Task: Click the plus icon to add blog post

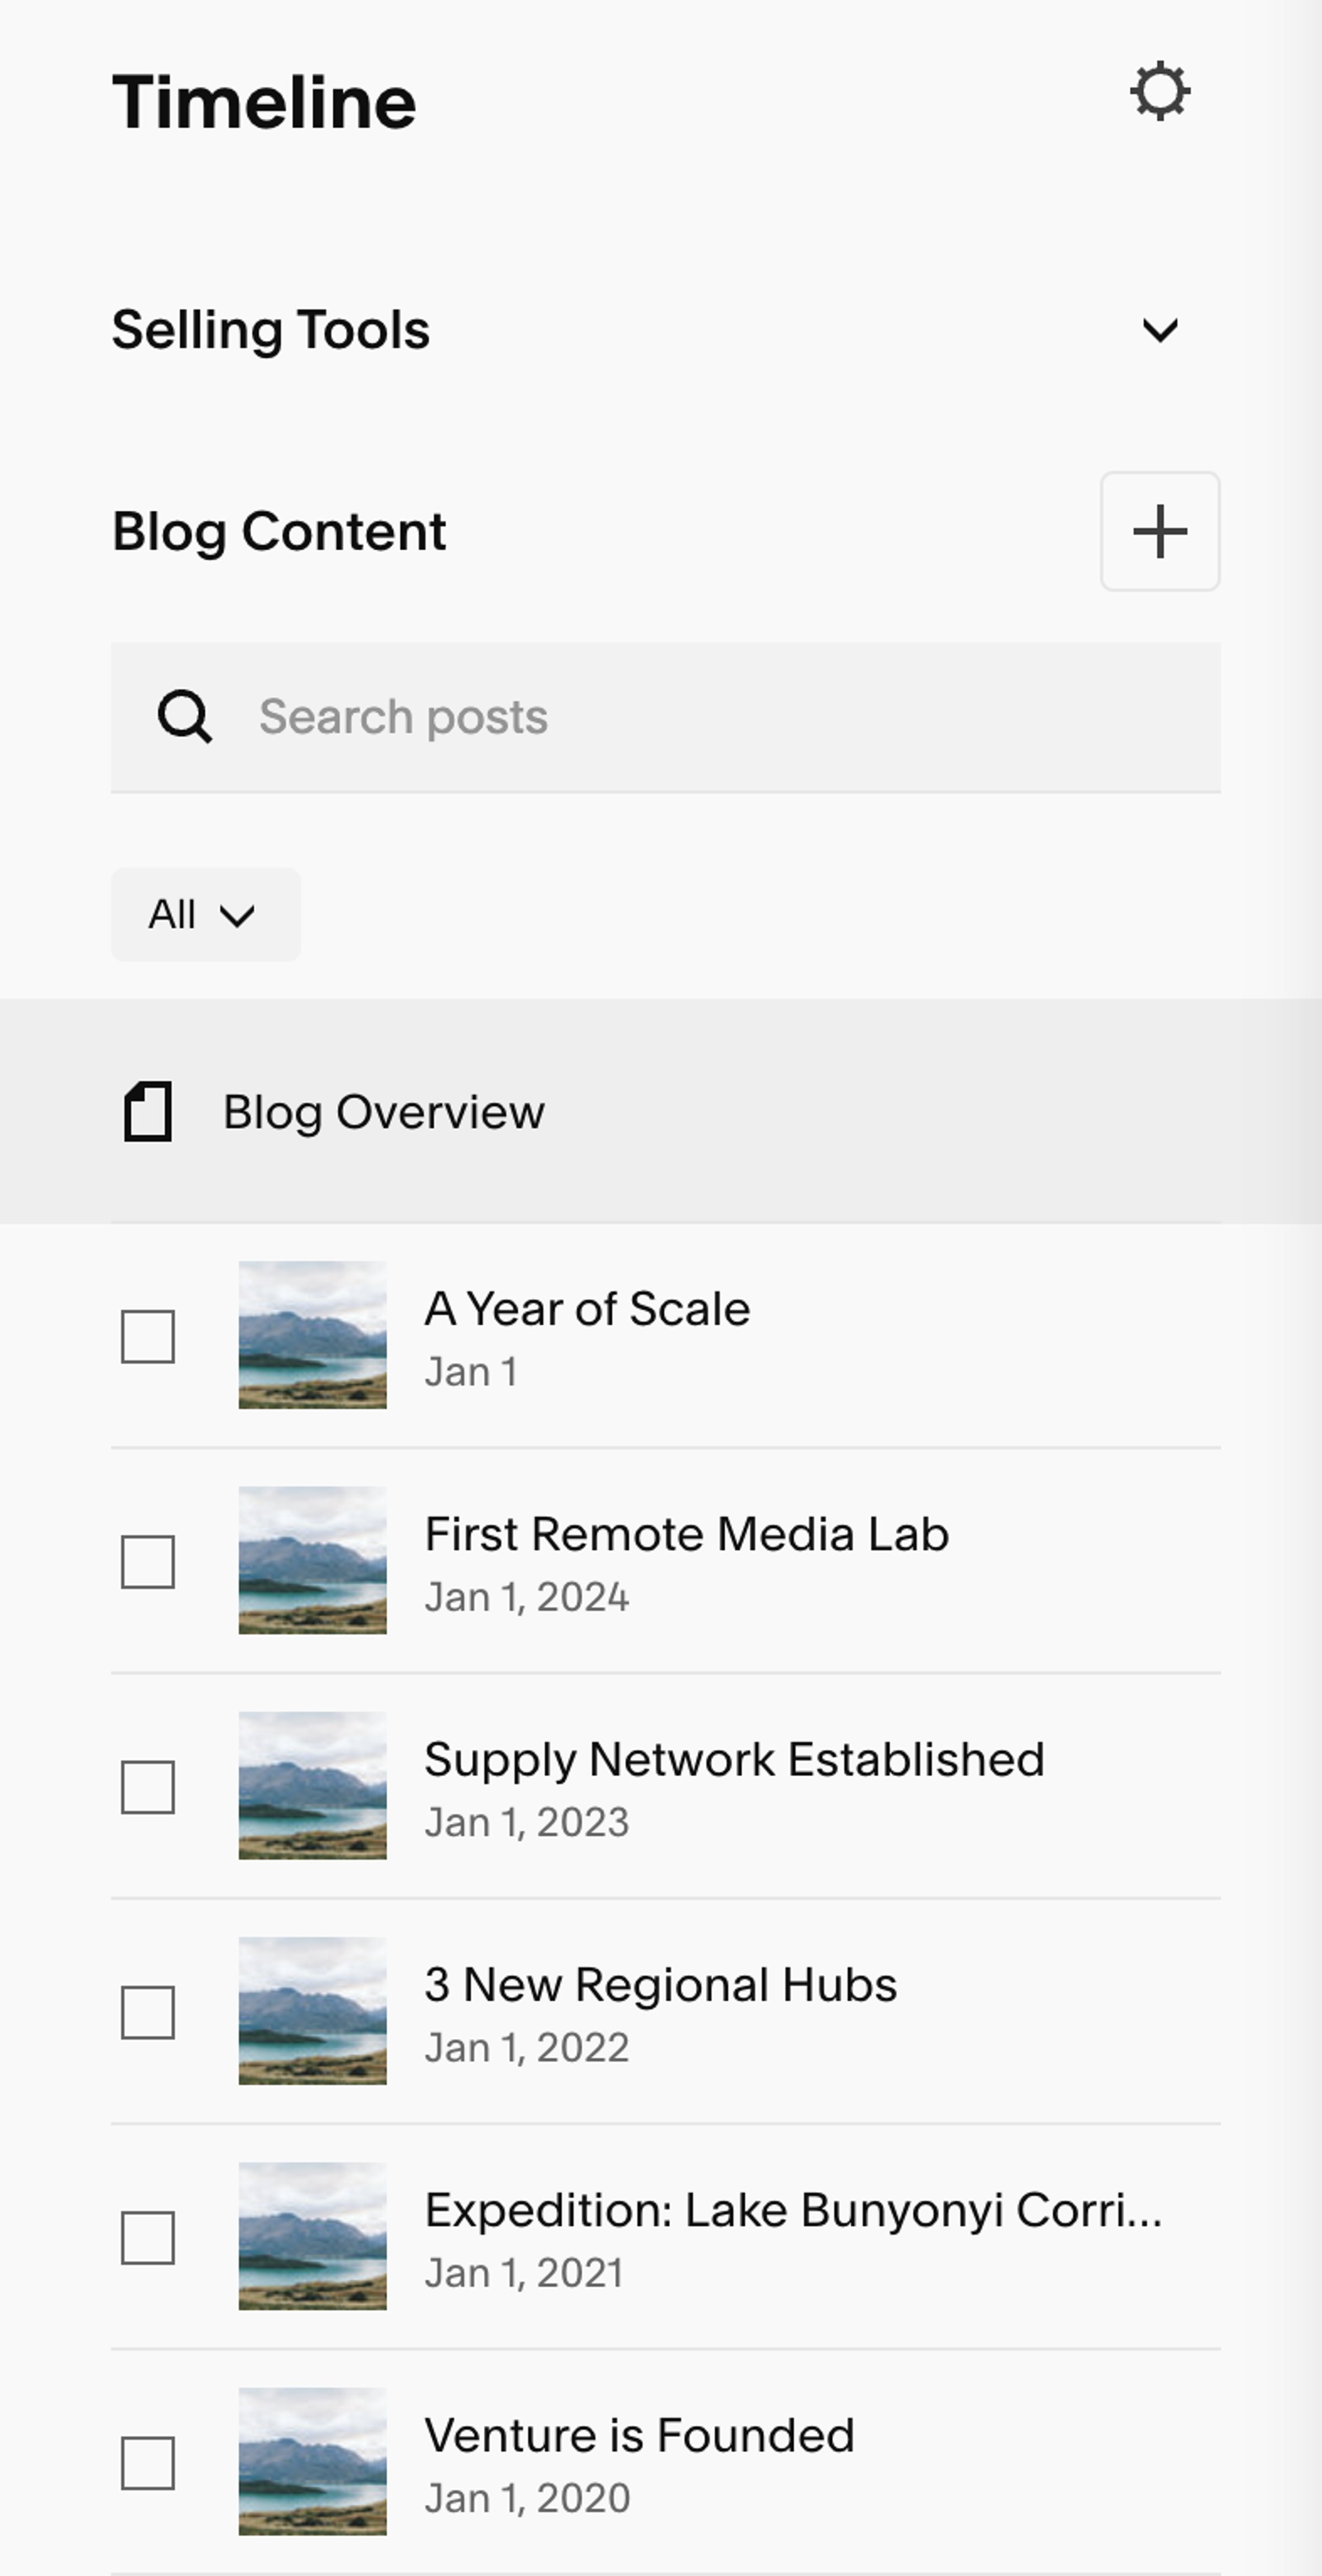Action: (1160, 531)
